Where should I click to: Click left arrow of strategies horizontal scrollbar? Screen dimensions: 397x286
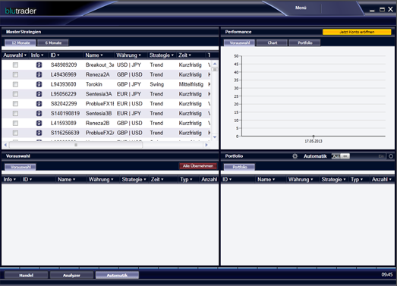5,145
